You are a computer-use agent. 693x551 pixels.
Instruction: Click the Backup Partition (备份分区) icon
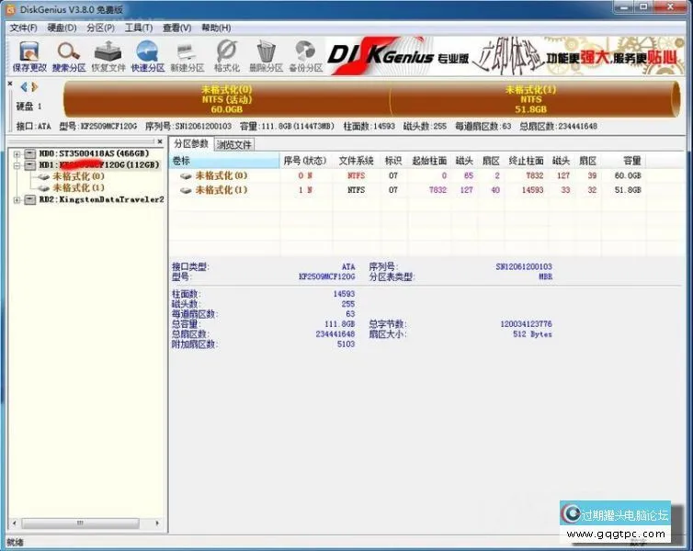click(x=305, y=55)
